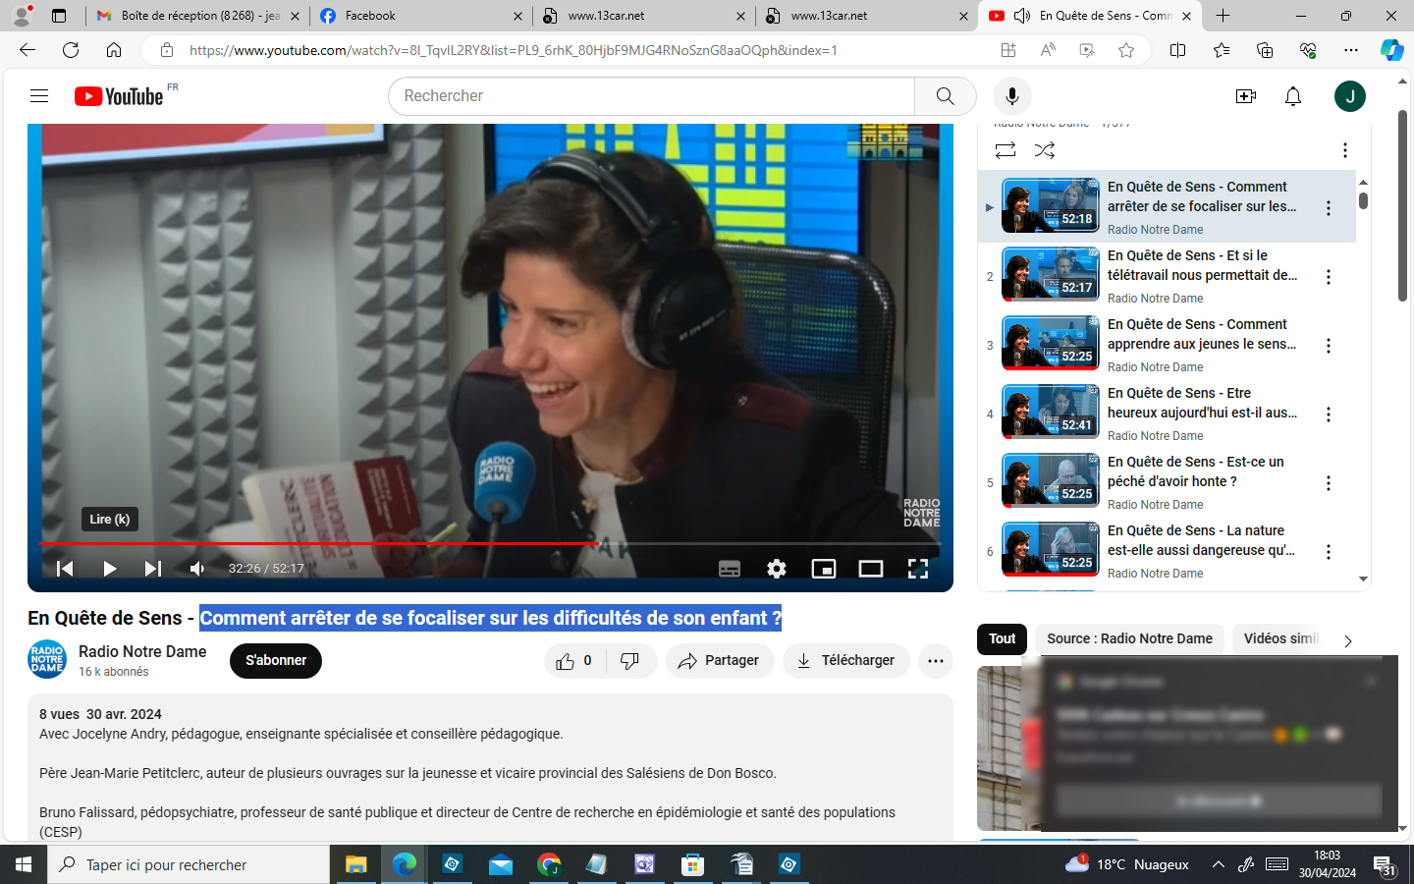The width and height of the screenshot is (1414, 884).
Task: Seek on the red video progress bar
Action: [x=393, y=543]
